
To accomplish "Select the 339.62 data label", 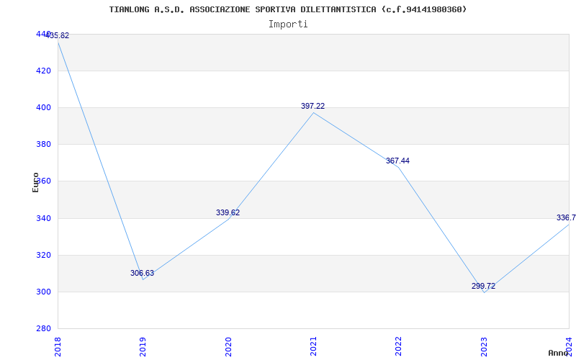I will coord(228,212).
